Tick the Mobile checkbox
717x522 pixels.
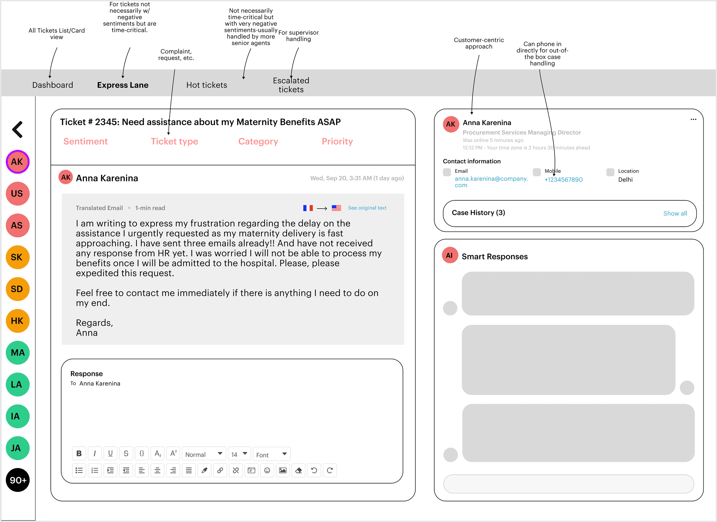(x=537, y=172)
